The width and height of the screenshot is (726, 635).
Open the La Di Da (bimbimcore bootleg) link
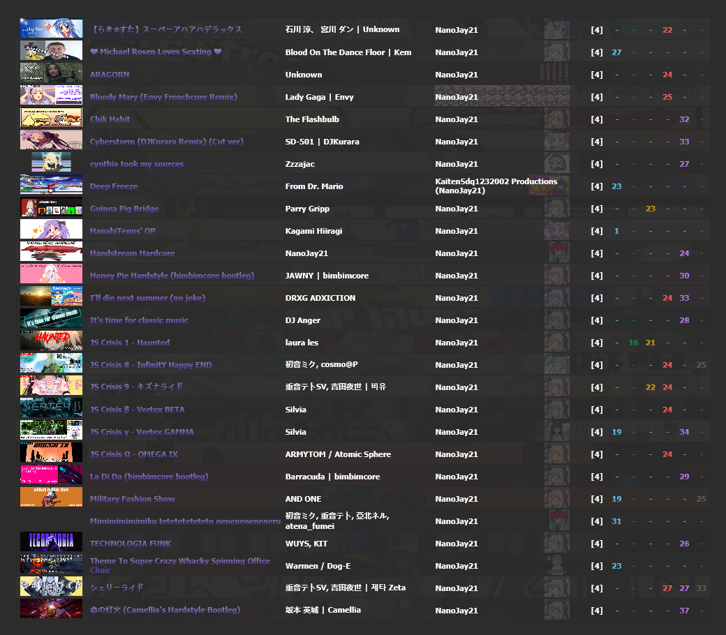click(149, 477)
